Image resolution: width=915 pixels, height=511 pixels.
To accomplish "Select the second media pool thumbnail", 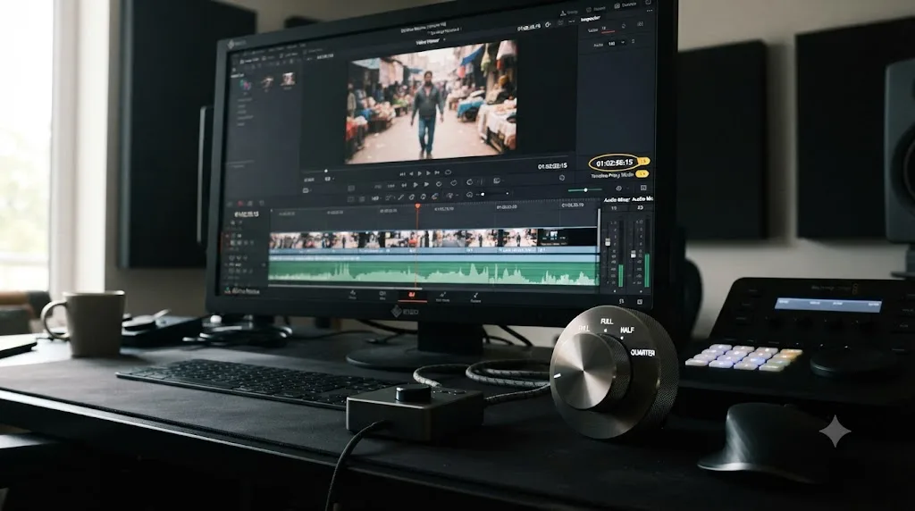I will [266, 82].
